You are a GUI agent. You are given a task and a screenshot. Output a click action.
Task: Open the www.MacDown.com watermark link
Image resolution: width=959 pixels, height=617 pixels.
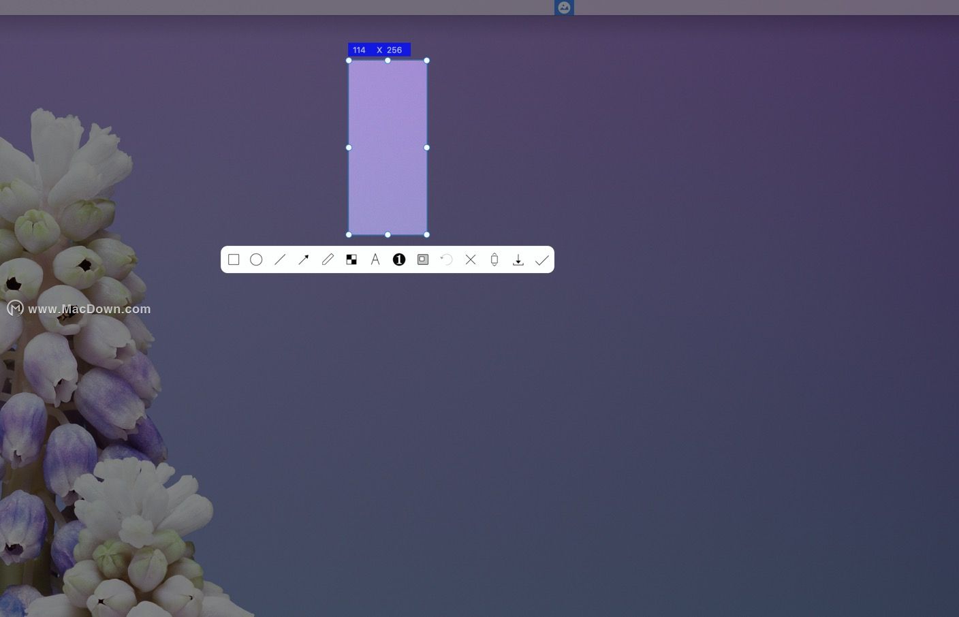89,308
